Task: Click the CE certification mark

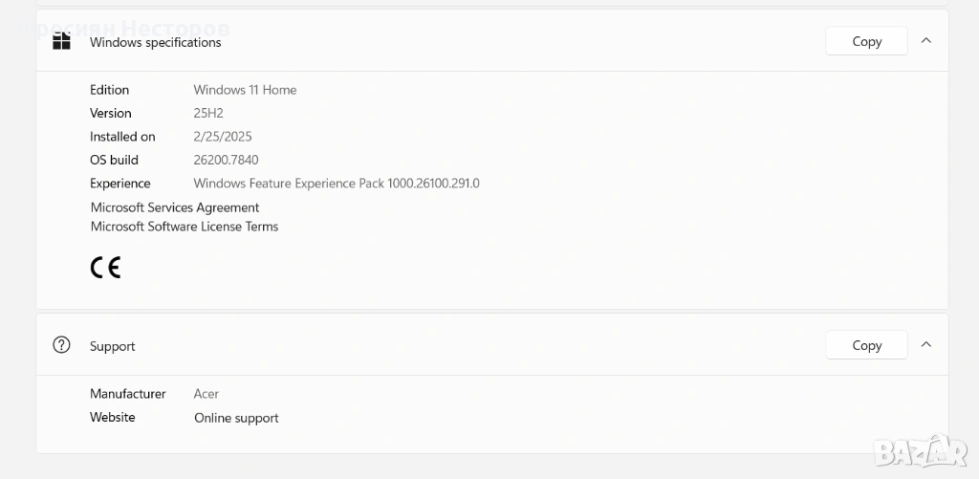Action: click(x=105, y=267)
